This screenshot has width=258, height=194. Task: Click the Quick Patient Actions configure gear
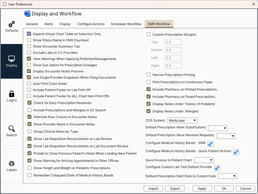pyautogui.click(x=236, y=152)
